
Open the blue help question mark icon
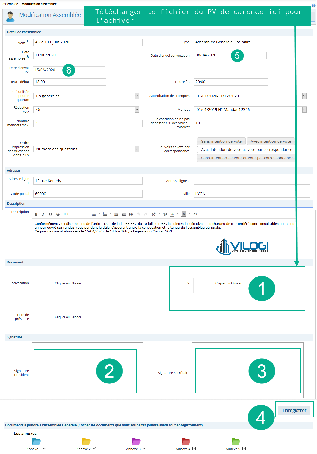click(x=313, y=6)
